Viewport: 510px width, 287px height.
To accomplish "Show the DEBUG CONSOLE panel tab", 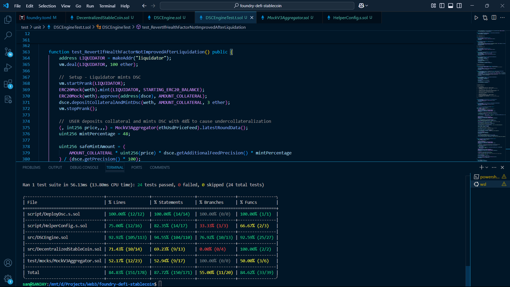I will 84,168.
